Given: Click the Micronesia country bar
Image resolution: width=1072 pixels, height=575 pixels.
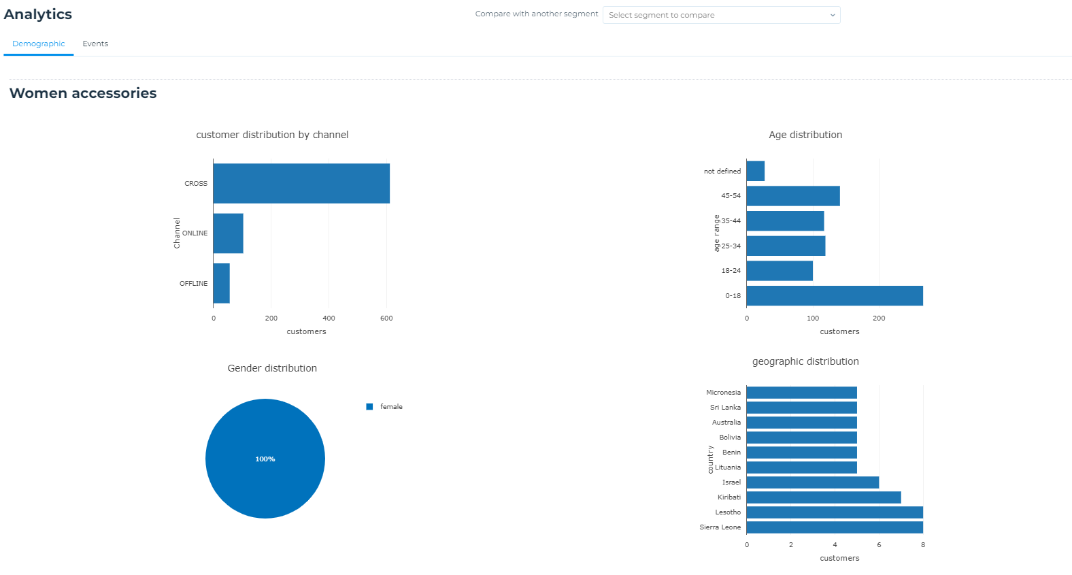Looking at the screenshot, I should (x=801, y=393).
